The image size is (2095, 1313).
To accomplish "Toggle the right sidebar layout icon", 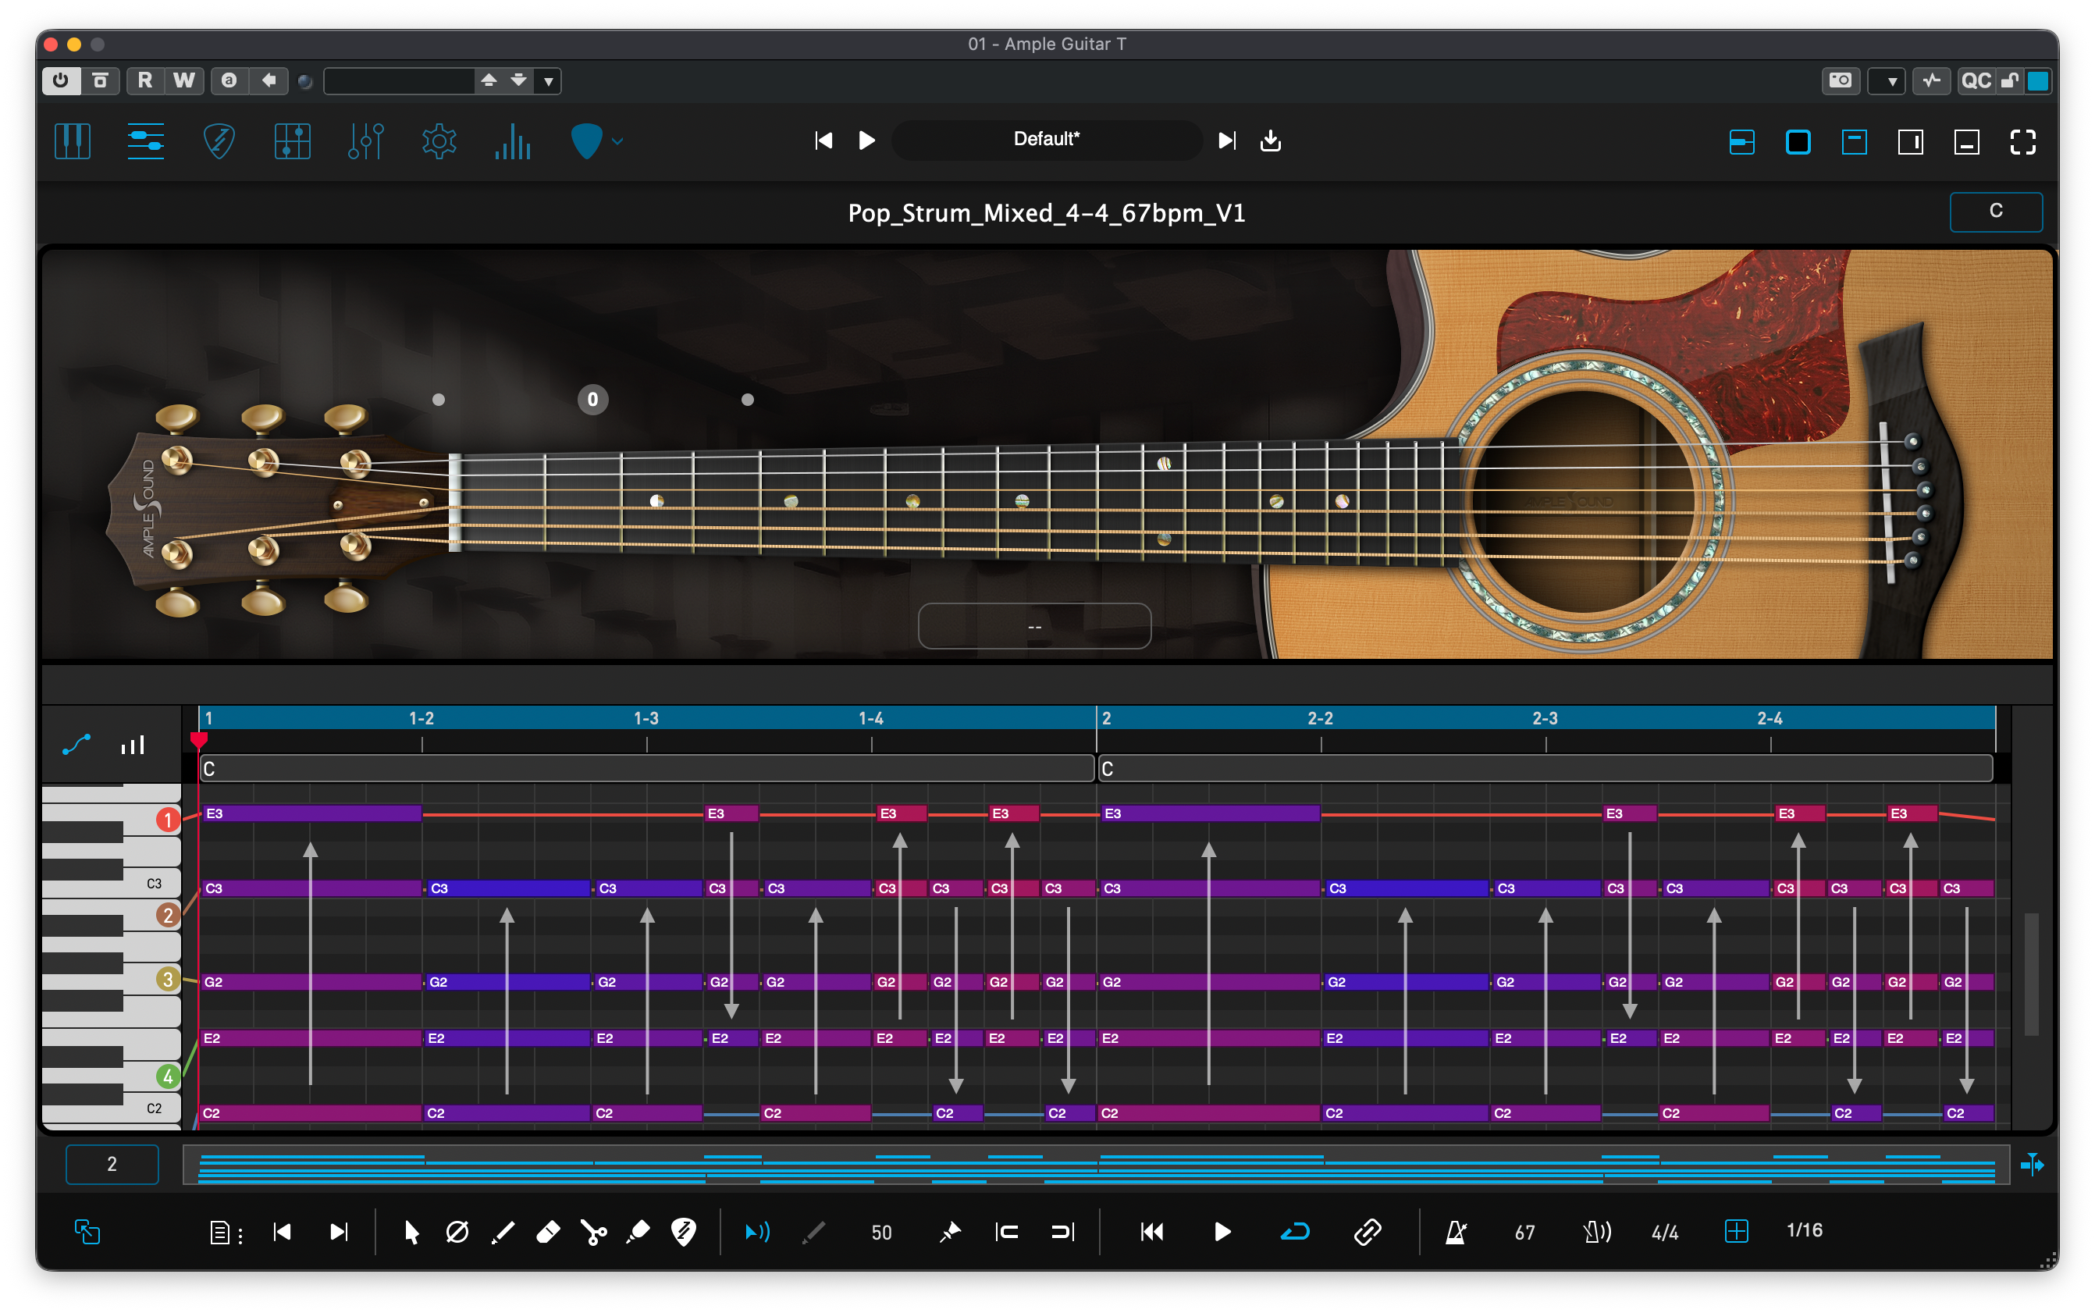I will [x=1910, y=141].
